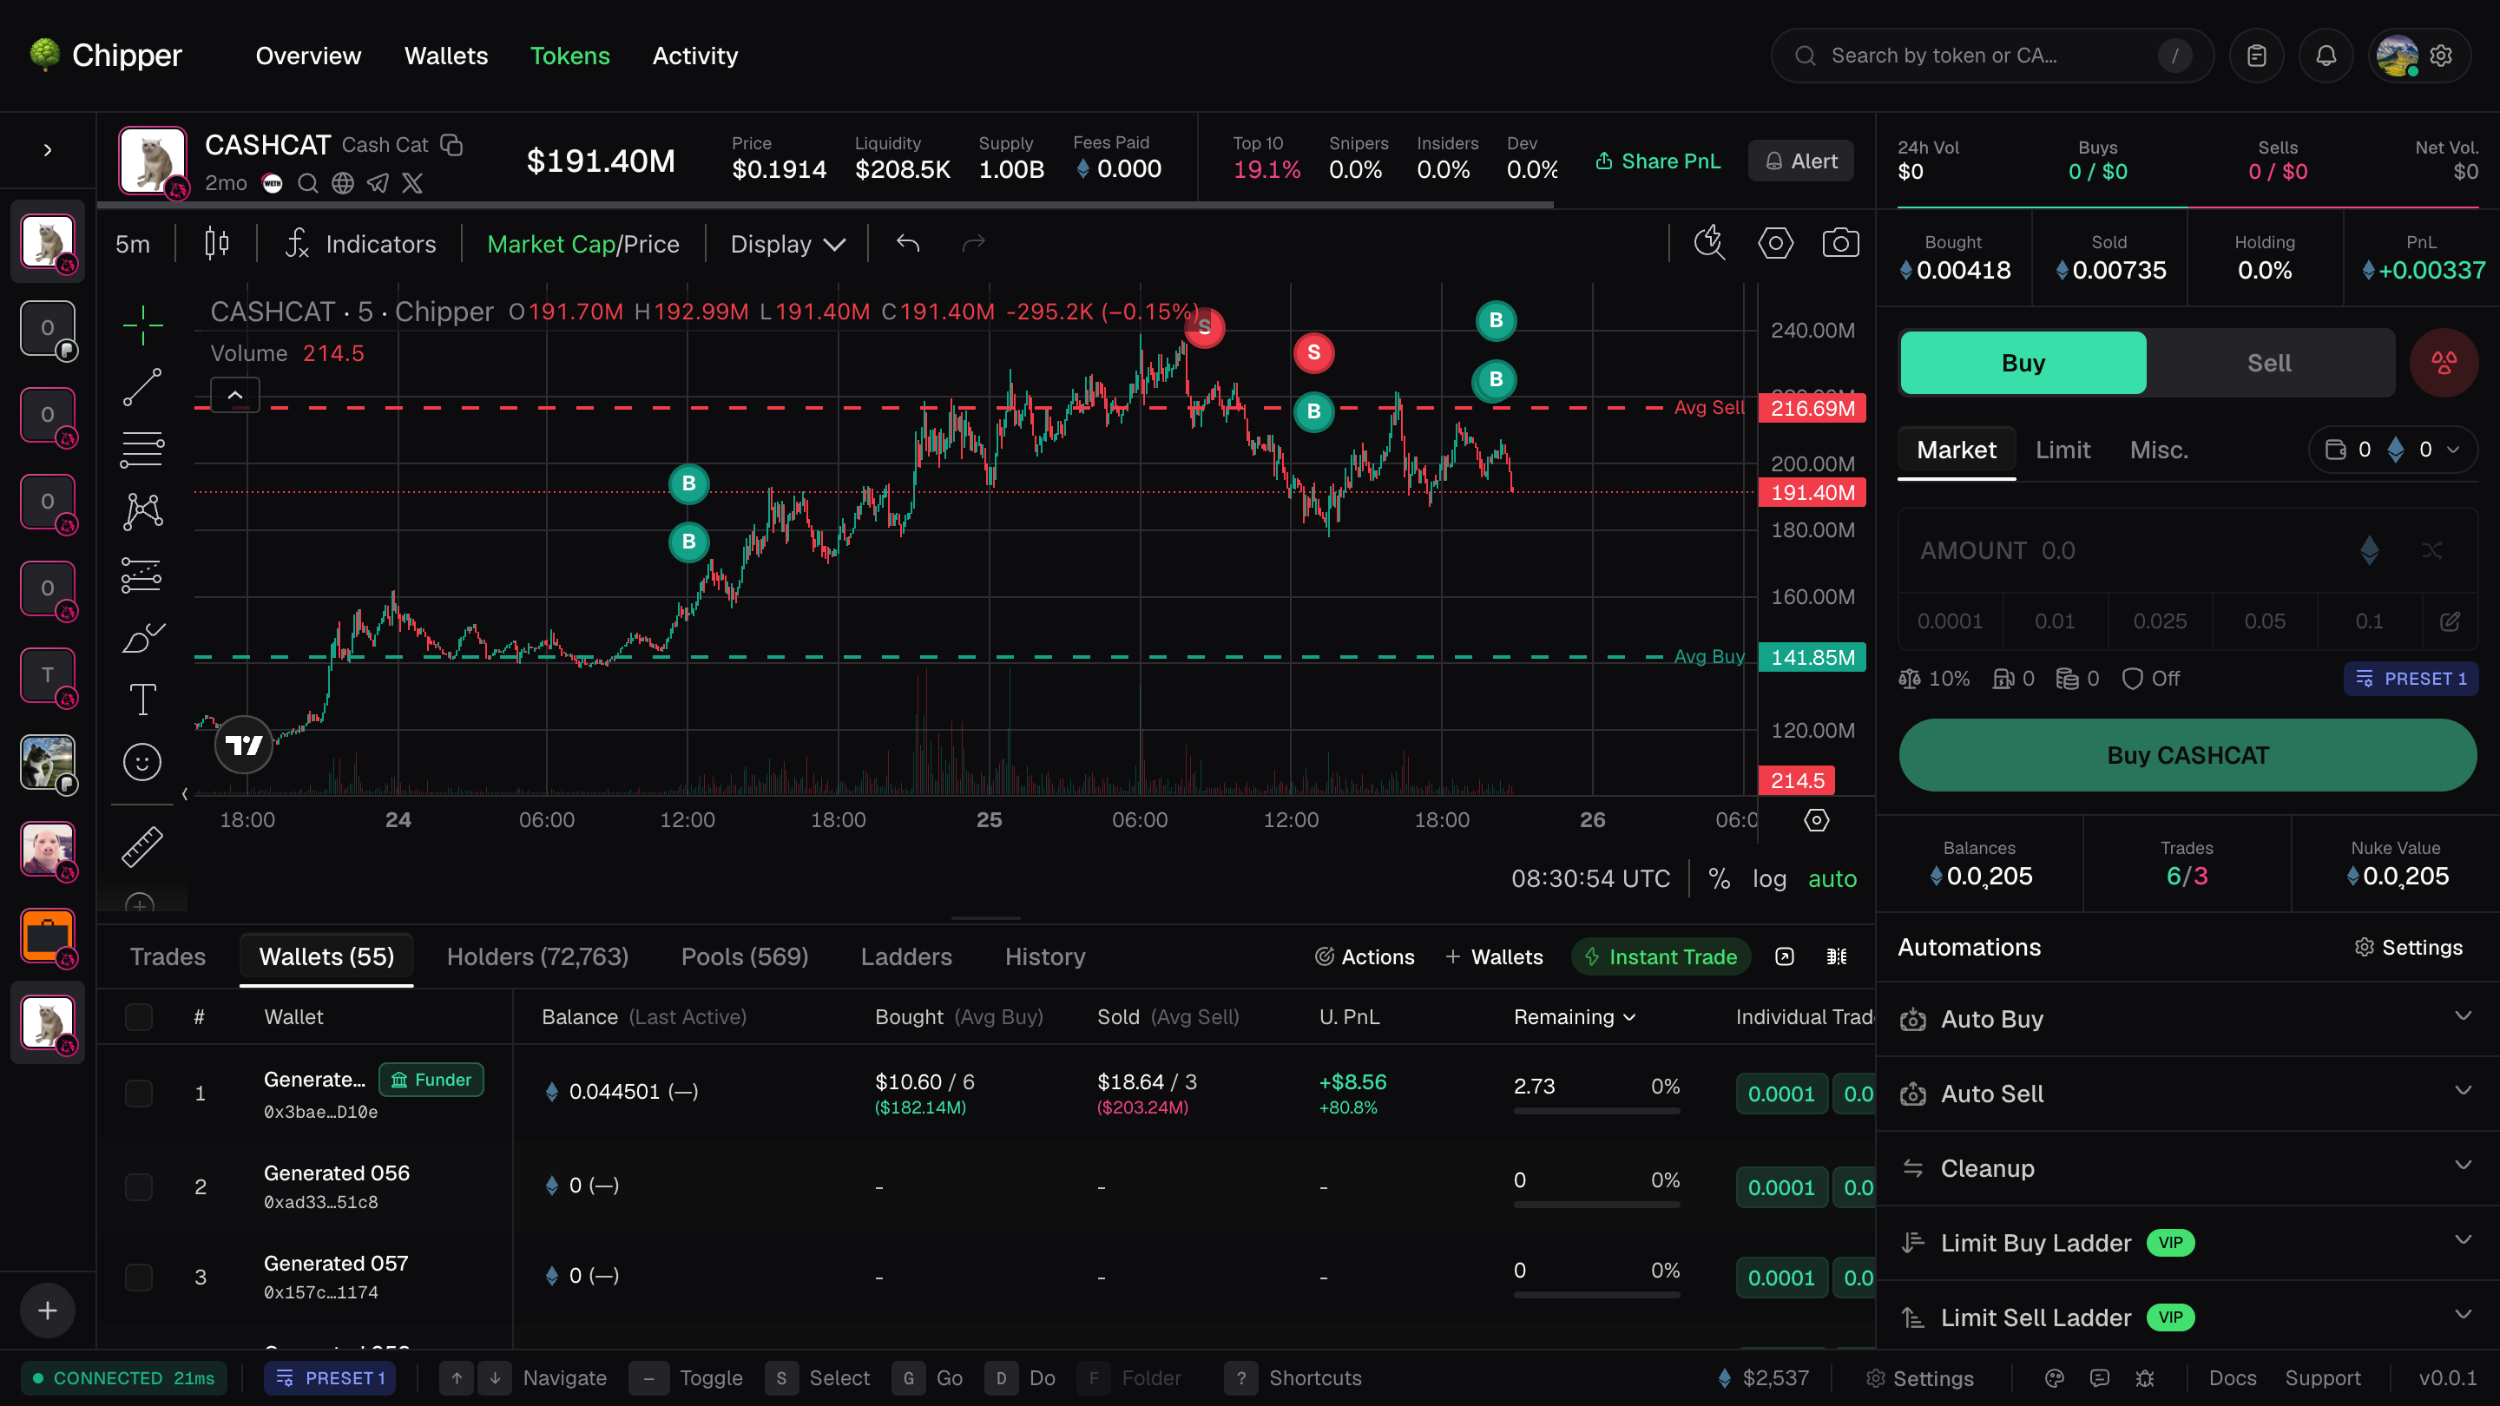Open the CASHCAT Telegram link
The height and width of the screenshot is (1406, 2500).
378,183
